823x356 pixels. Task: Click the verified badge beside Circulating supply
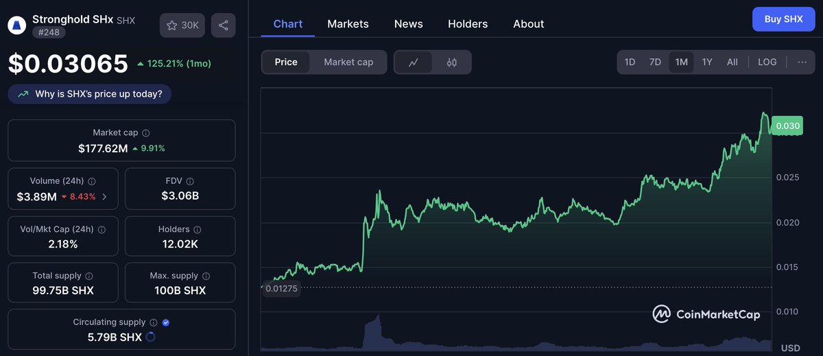166,322
